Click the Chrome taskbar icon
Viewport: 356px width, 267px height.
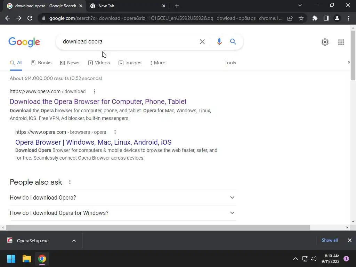(42, 259)
